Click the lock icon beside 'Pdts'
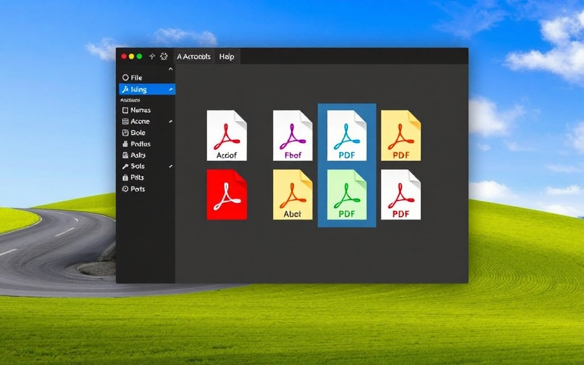584x365 pixels. [x=125, y=178]
